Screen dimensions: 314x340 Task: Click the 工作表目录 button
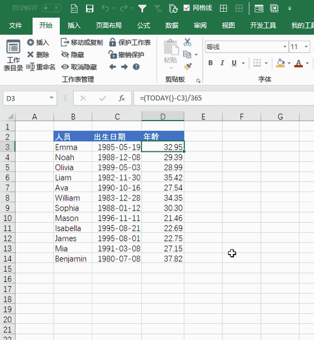point(13,55)
